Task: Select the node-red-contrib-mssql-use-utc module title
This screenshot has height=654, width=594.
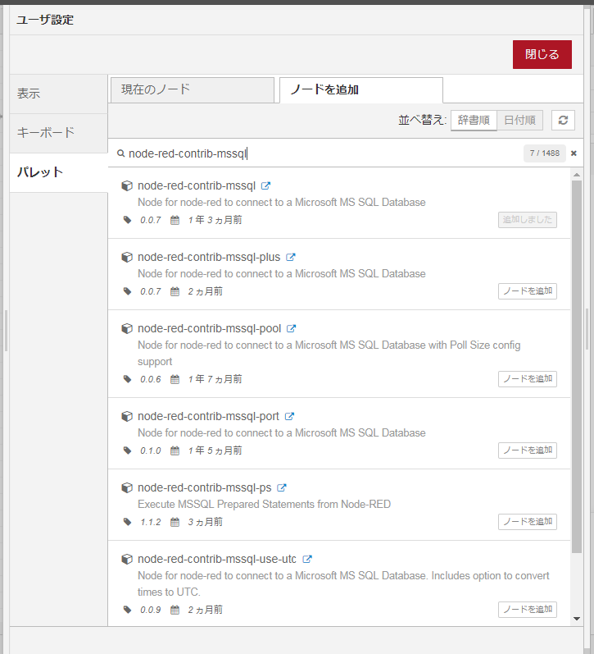Action: pos(217,559)
